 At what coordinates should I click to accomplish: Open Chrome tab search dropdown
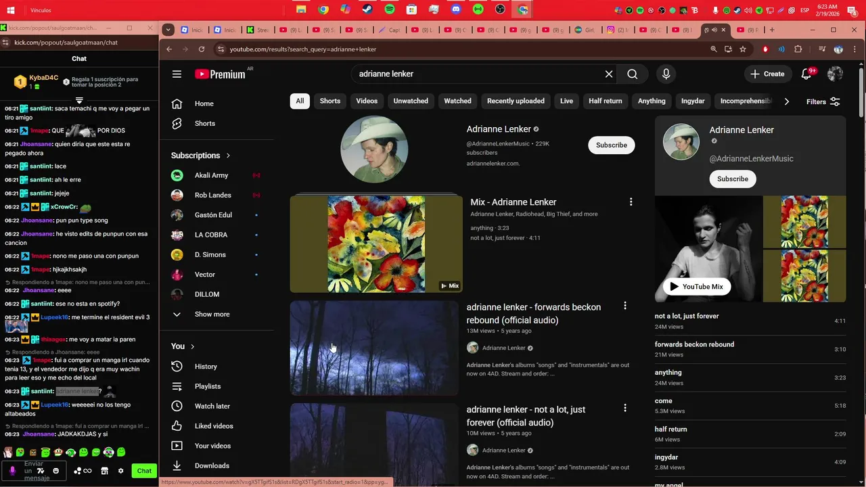pos(168,30)
